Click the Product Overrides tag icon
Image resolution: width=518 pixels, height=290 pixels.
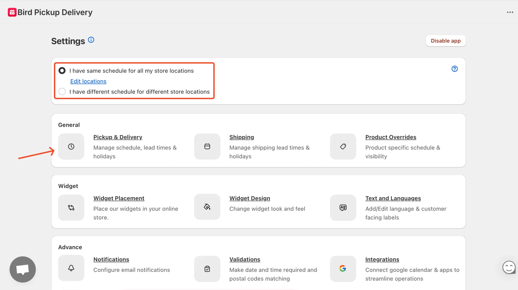pyautogui.click(x=343, y=146)
